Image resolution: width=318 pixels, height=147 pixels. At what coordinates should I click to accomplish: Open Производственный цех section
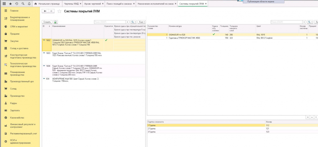(22, 82)
